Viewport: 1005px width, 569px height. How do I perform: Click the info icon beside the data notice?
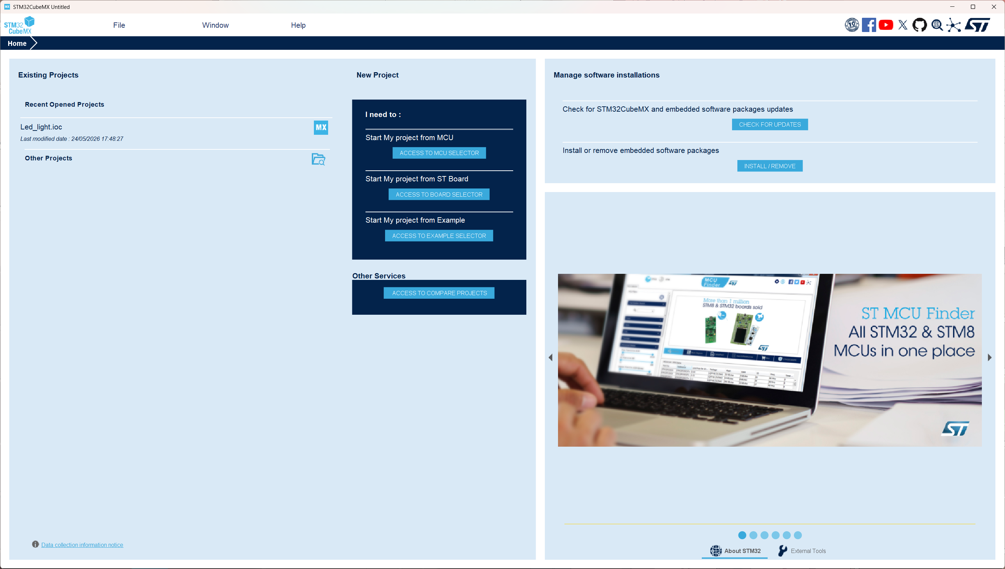click(x=35, y=544)
